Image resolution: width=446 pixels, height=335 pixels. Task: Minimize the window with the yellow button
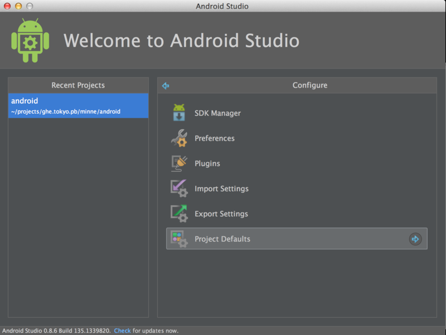[x=18, y=6]
